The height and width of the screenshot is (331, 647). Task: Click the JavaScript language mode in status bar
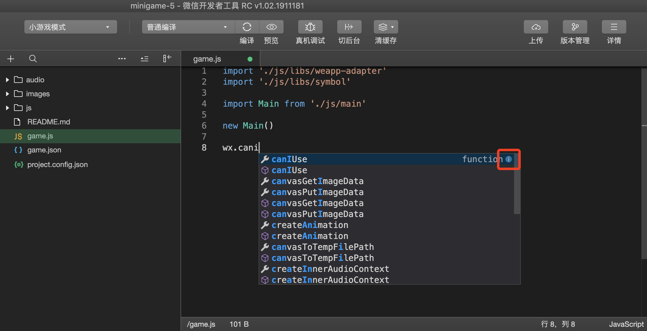[x=626, y=324]
